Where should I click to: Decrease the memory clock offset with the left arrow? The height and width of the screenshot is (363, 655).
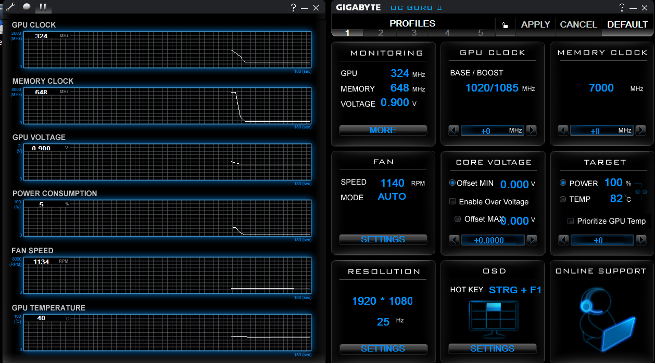pyautogui.click(x=563, y=131)
